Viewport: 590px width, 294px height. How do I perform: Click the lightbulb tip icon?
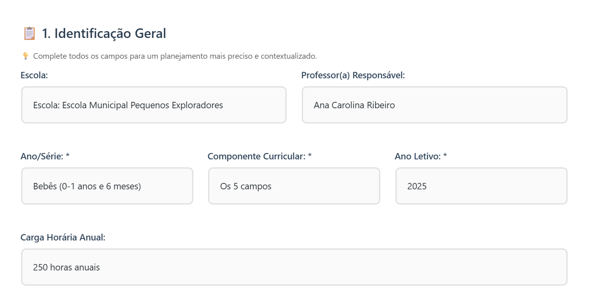pyautogui.click(x=26, y=56)
